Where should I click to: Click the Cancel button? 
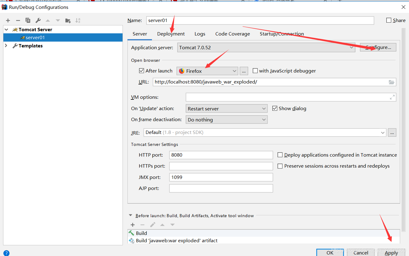coord(361,253)
